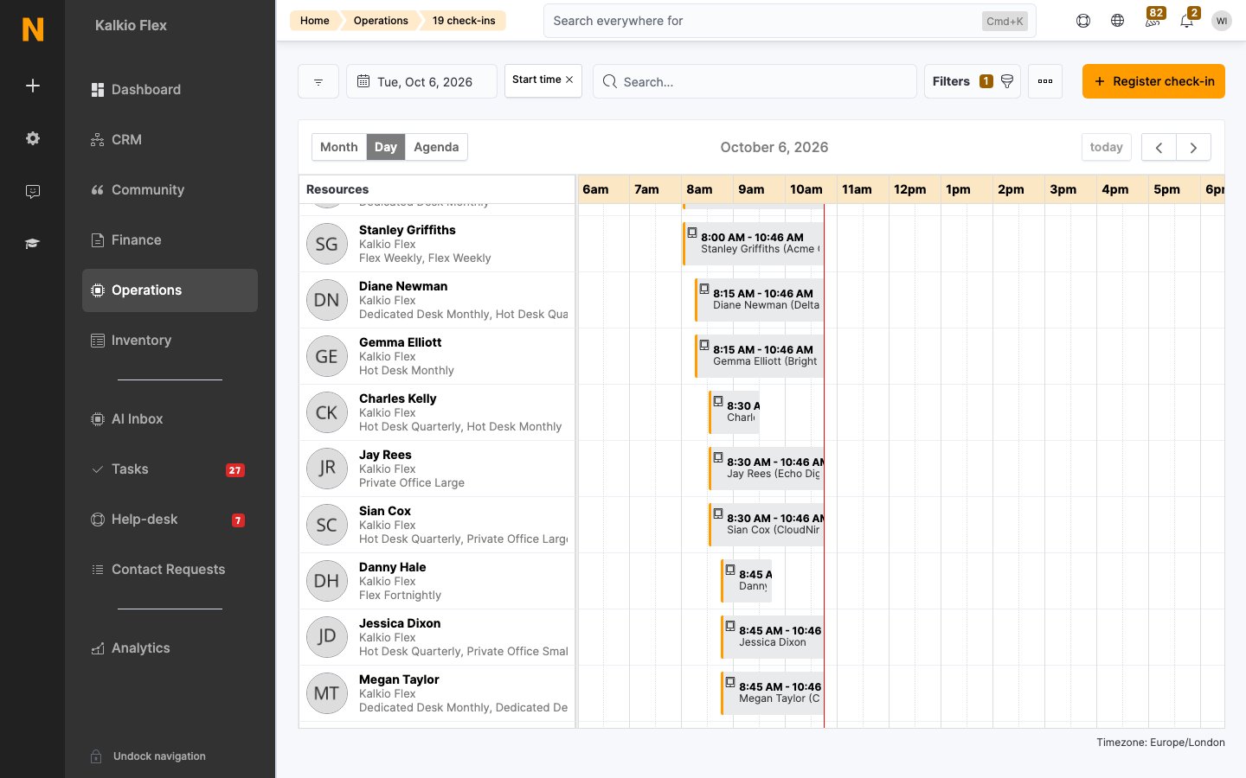
Task: Open Inventory in the sidebar
Action: click(170, 341)
